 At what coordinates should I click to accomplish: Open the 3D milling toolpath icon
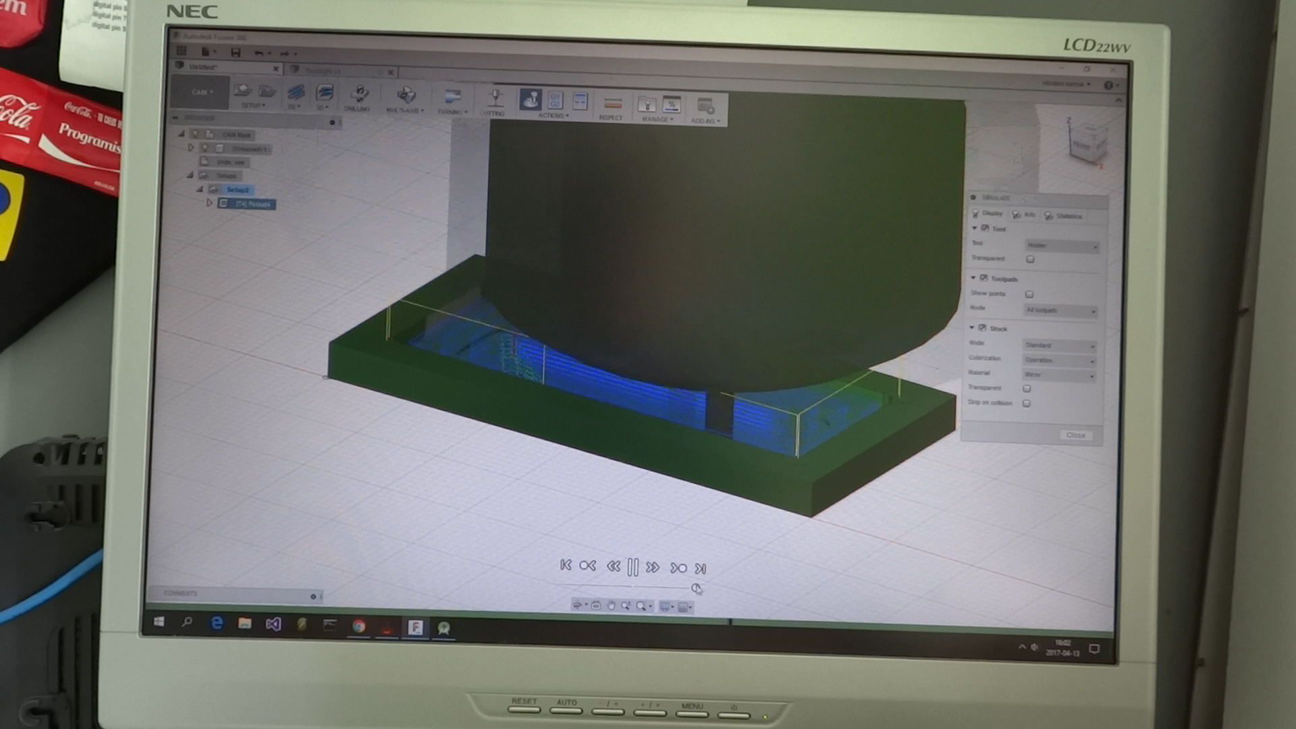(x=325, y=92)
